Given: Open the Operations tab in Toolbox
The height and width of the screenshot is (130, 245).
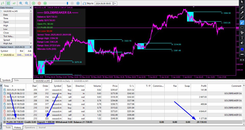Looking at the screenshot, I should point(30,127).
